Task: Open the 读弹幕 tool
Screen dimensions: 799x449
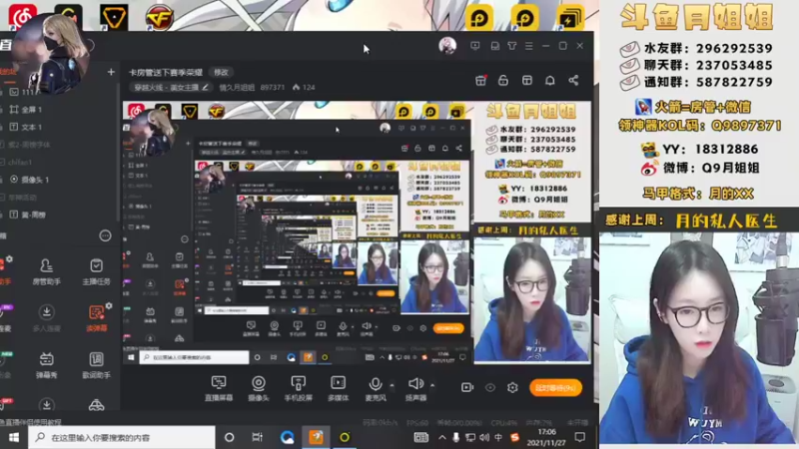Action: [96, 319]
